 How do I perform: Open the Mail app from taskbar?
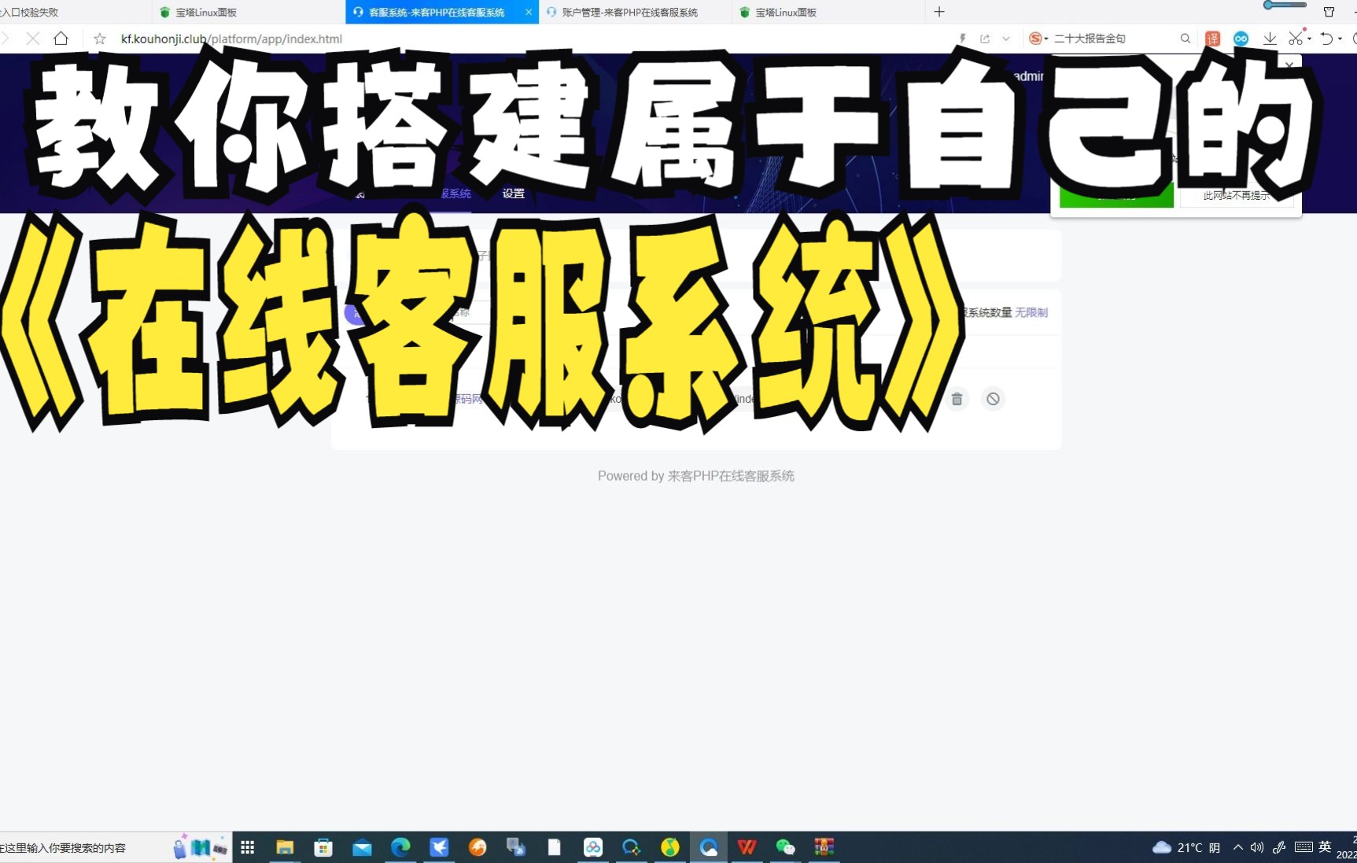tap(362, 847)
